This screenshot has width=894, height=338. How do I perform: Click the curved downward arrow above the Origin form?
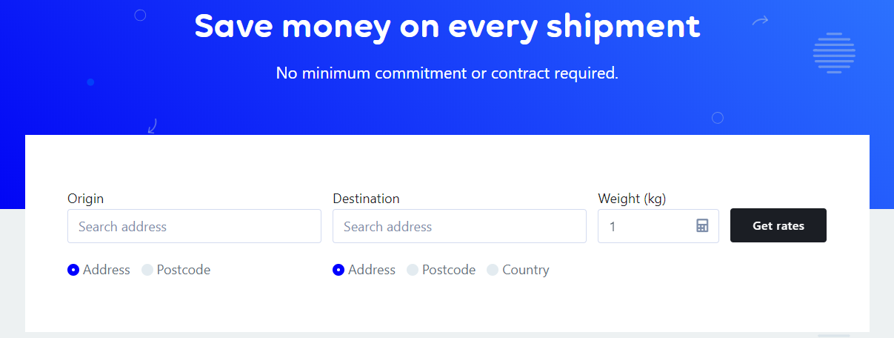(x=153, y=126)
